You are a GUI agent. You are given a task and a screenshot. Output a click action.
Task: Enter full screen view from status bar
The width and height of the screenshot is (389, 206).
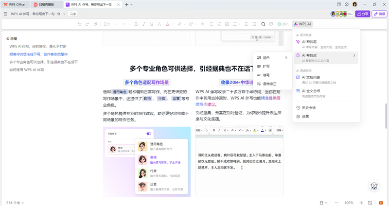[x=370, y=203]
